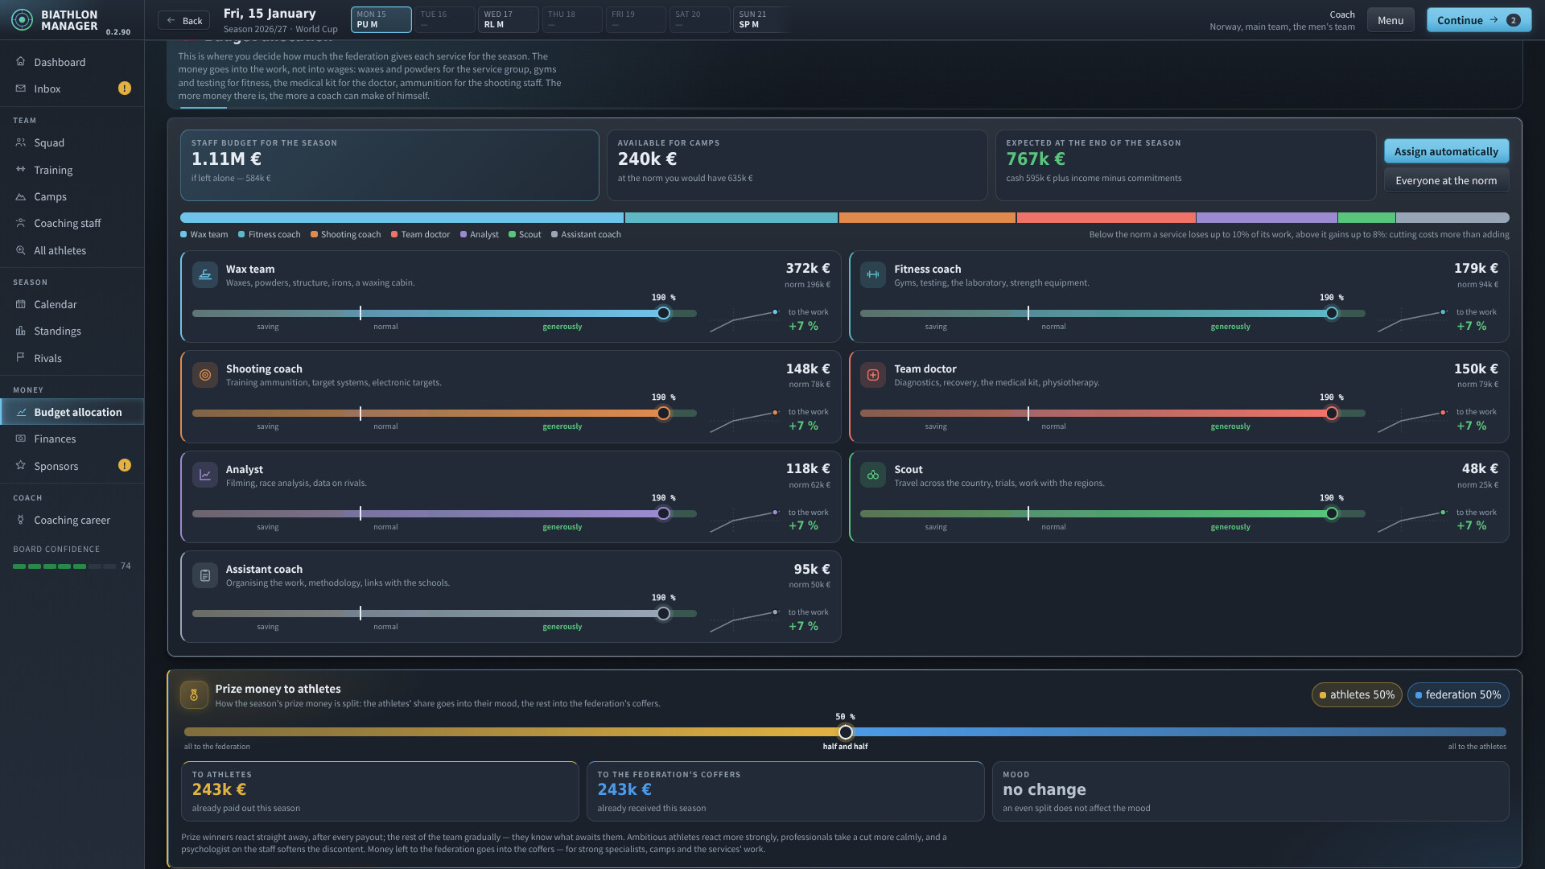
Task: Click the Team doctor budget slider handle
Action: coord(1332,414)
